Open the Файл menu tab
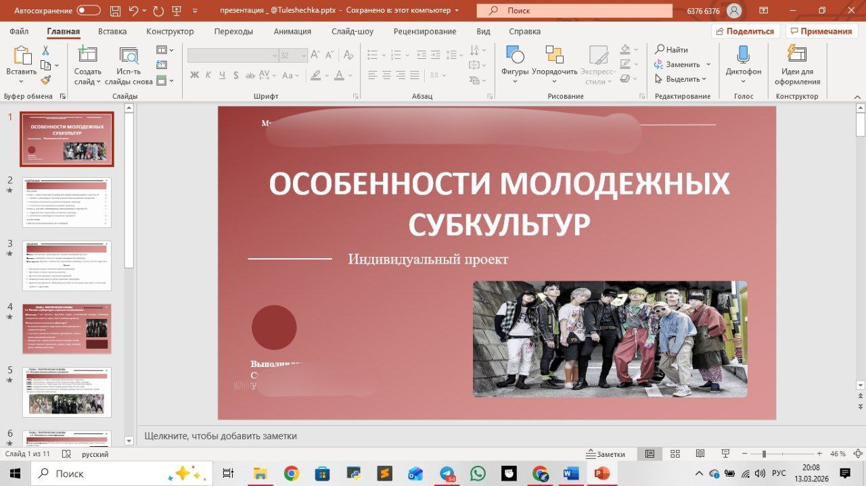The image size is (866, 486). tap(19, 31)
